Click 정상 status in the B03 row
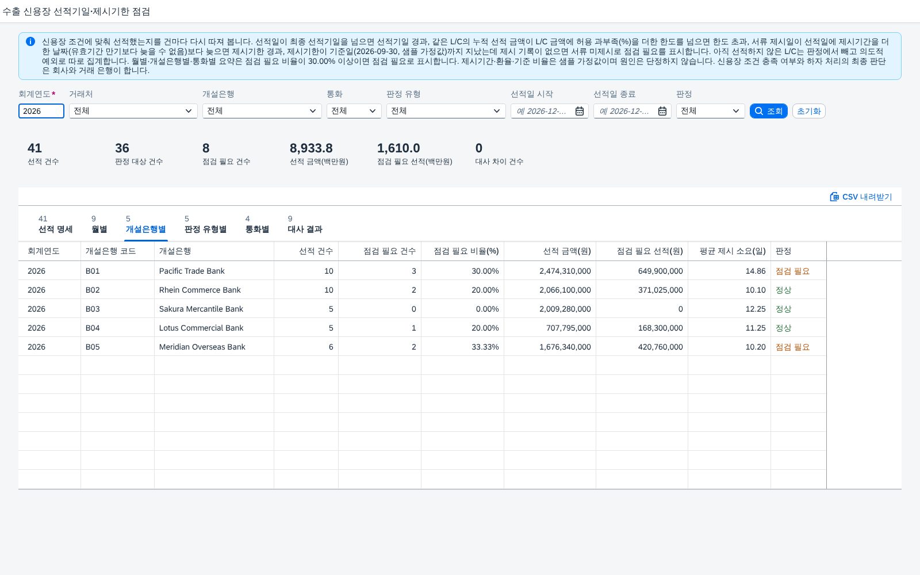The width and height of the screenshot is (920, 575). click(783, 309)
